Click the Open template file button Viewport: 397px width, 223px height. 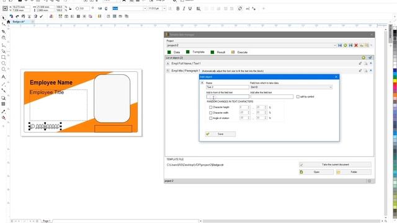[316, 172]
